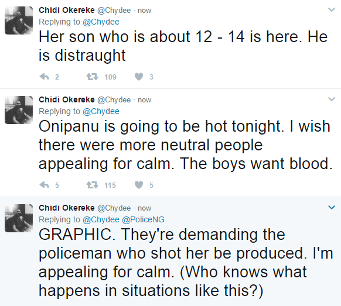This screenshot has width=341, height=306.
Task: Open @Chydee mention in Onipanu tweet
Action: pos(101,111)
